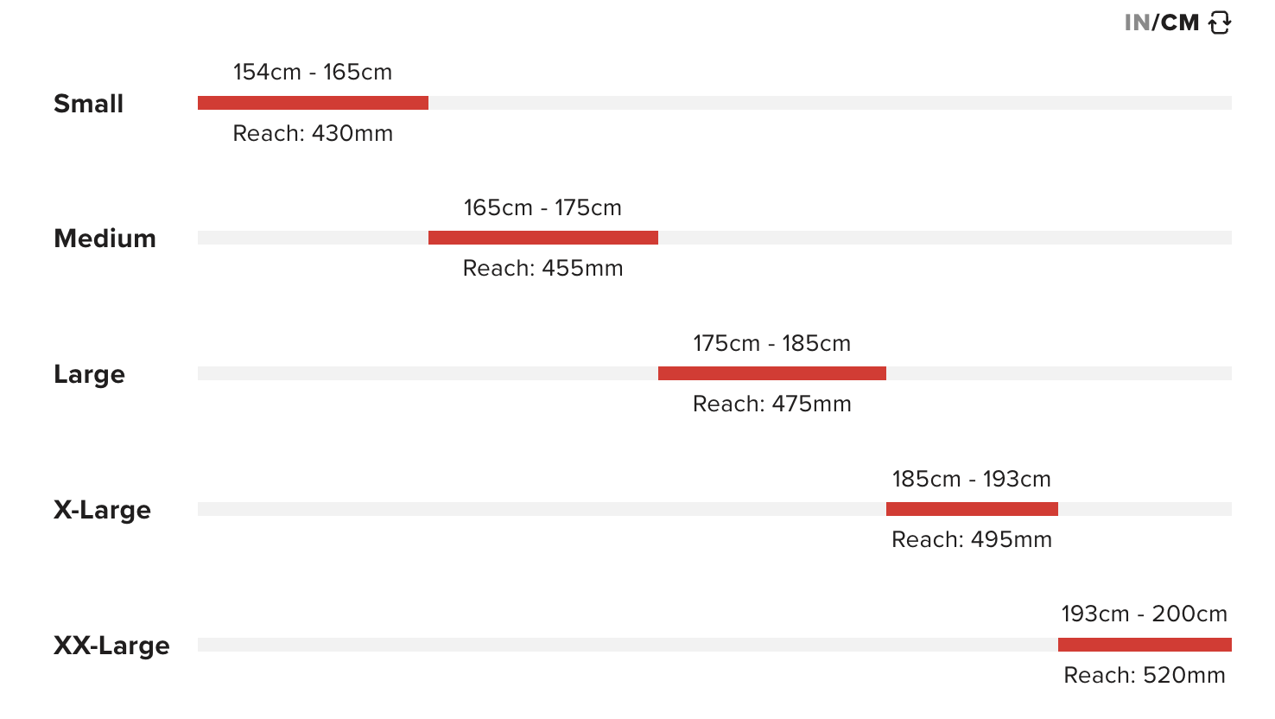Click the 193cm - 200cm height text

coord(1145,614)
